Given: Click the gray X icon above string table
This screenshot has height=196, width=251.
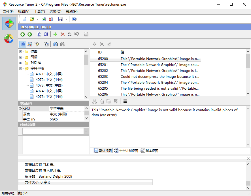Looking at the screenshot, I should (102, 44).
